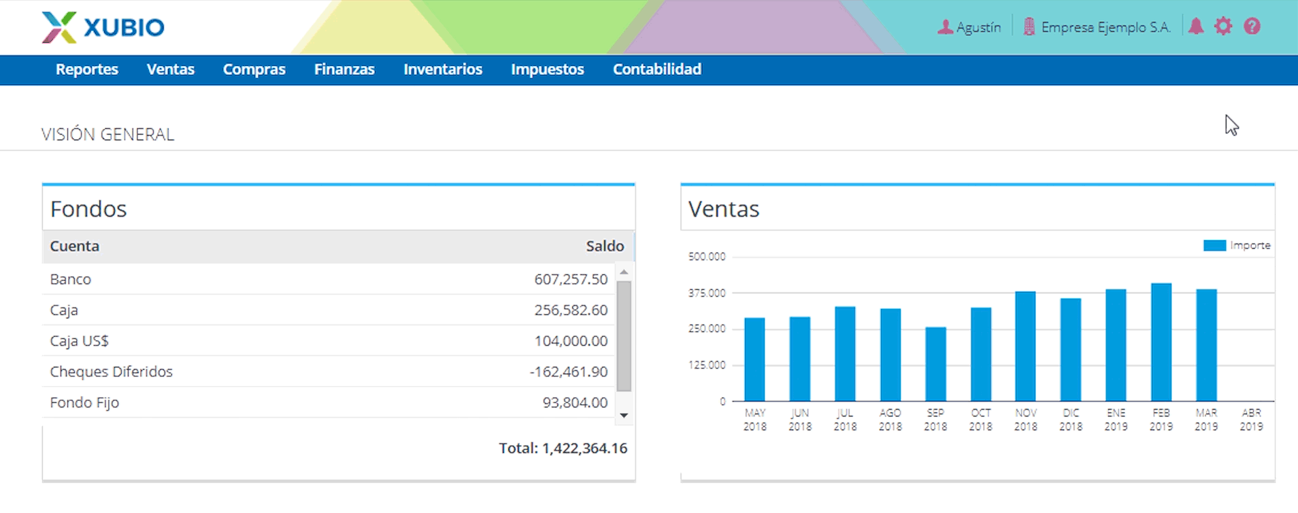The height and width of the screenshot is (513, 1298).
Task: Open the notifications bell icon
Action: 1196,27
